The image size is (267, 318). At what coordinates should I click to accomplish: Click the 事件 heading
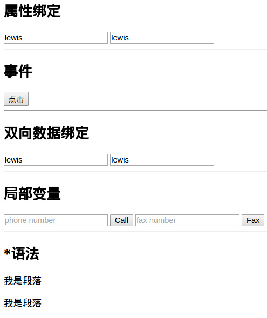point(18,71)
